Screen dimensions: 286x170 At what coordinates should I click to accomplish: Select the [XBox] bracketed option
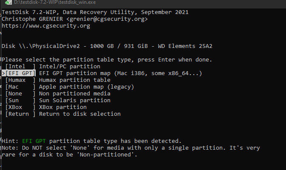pyautogui.click(x=20, y=107)
